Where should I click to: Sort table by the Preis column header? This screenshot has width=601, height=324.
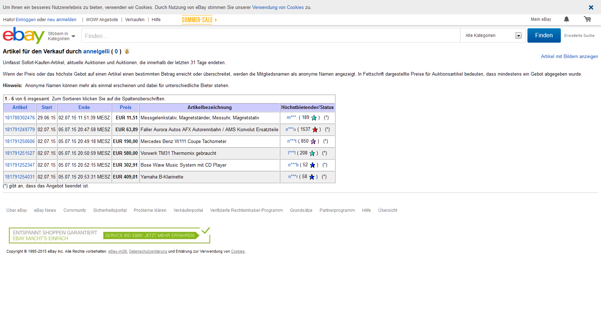click(x=126, y=108)
